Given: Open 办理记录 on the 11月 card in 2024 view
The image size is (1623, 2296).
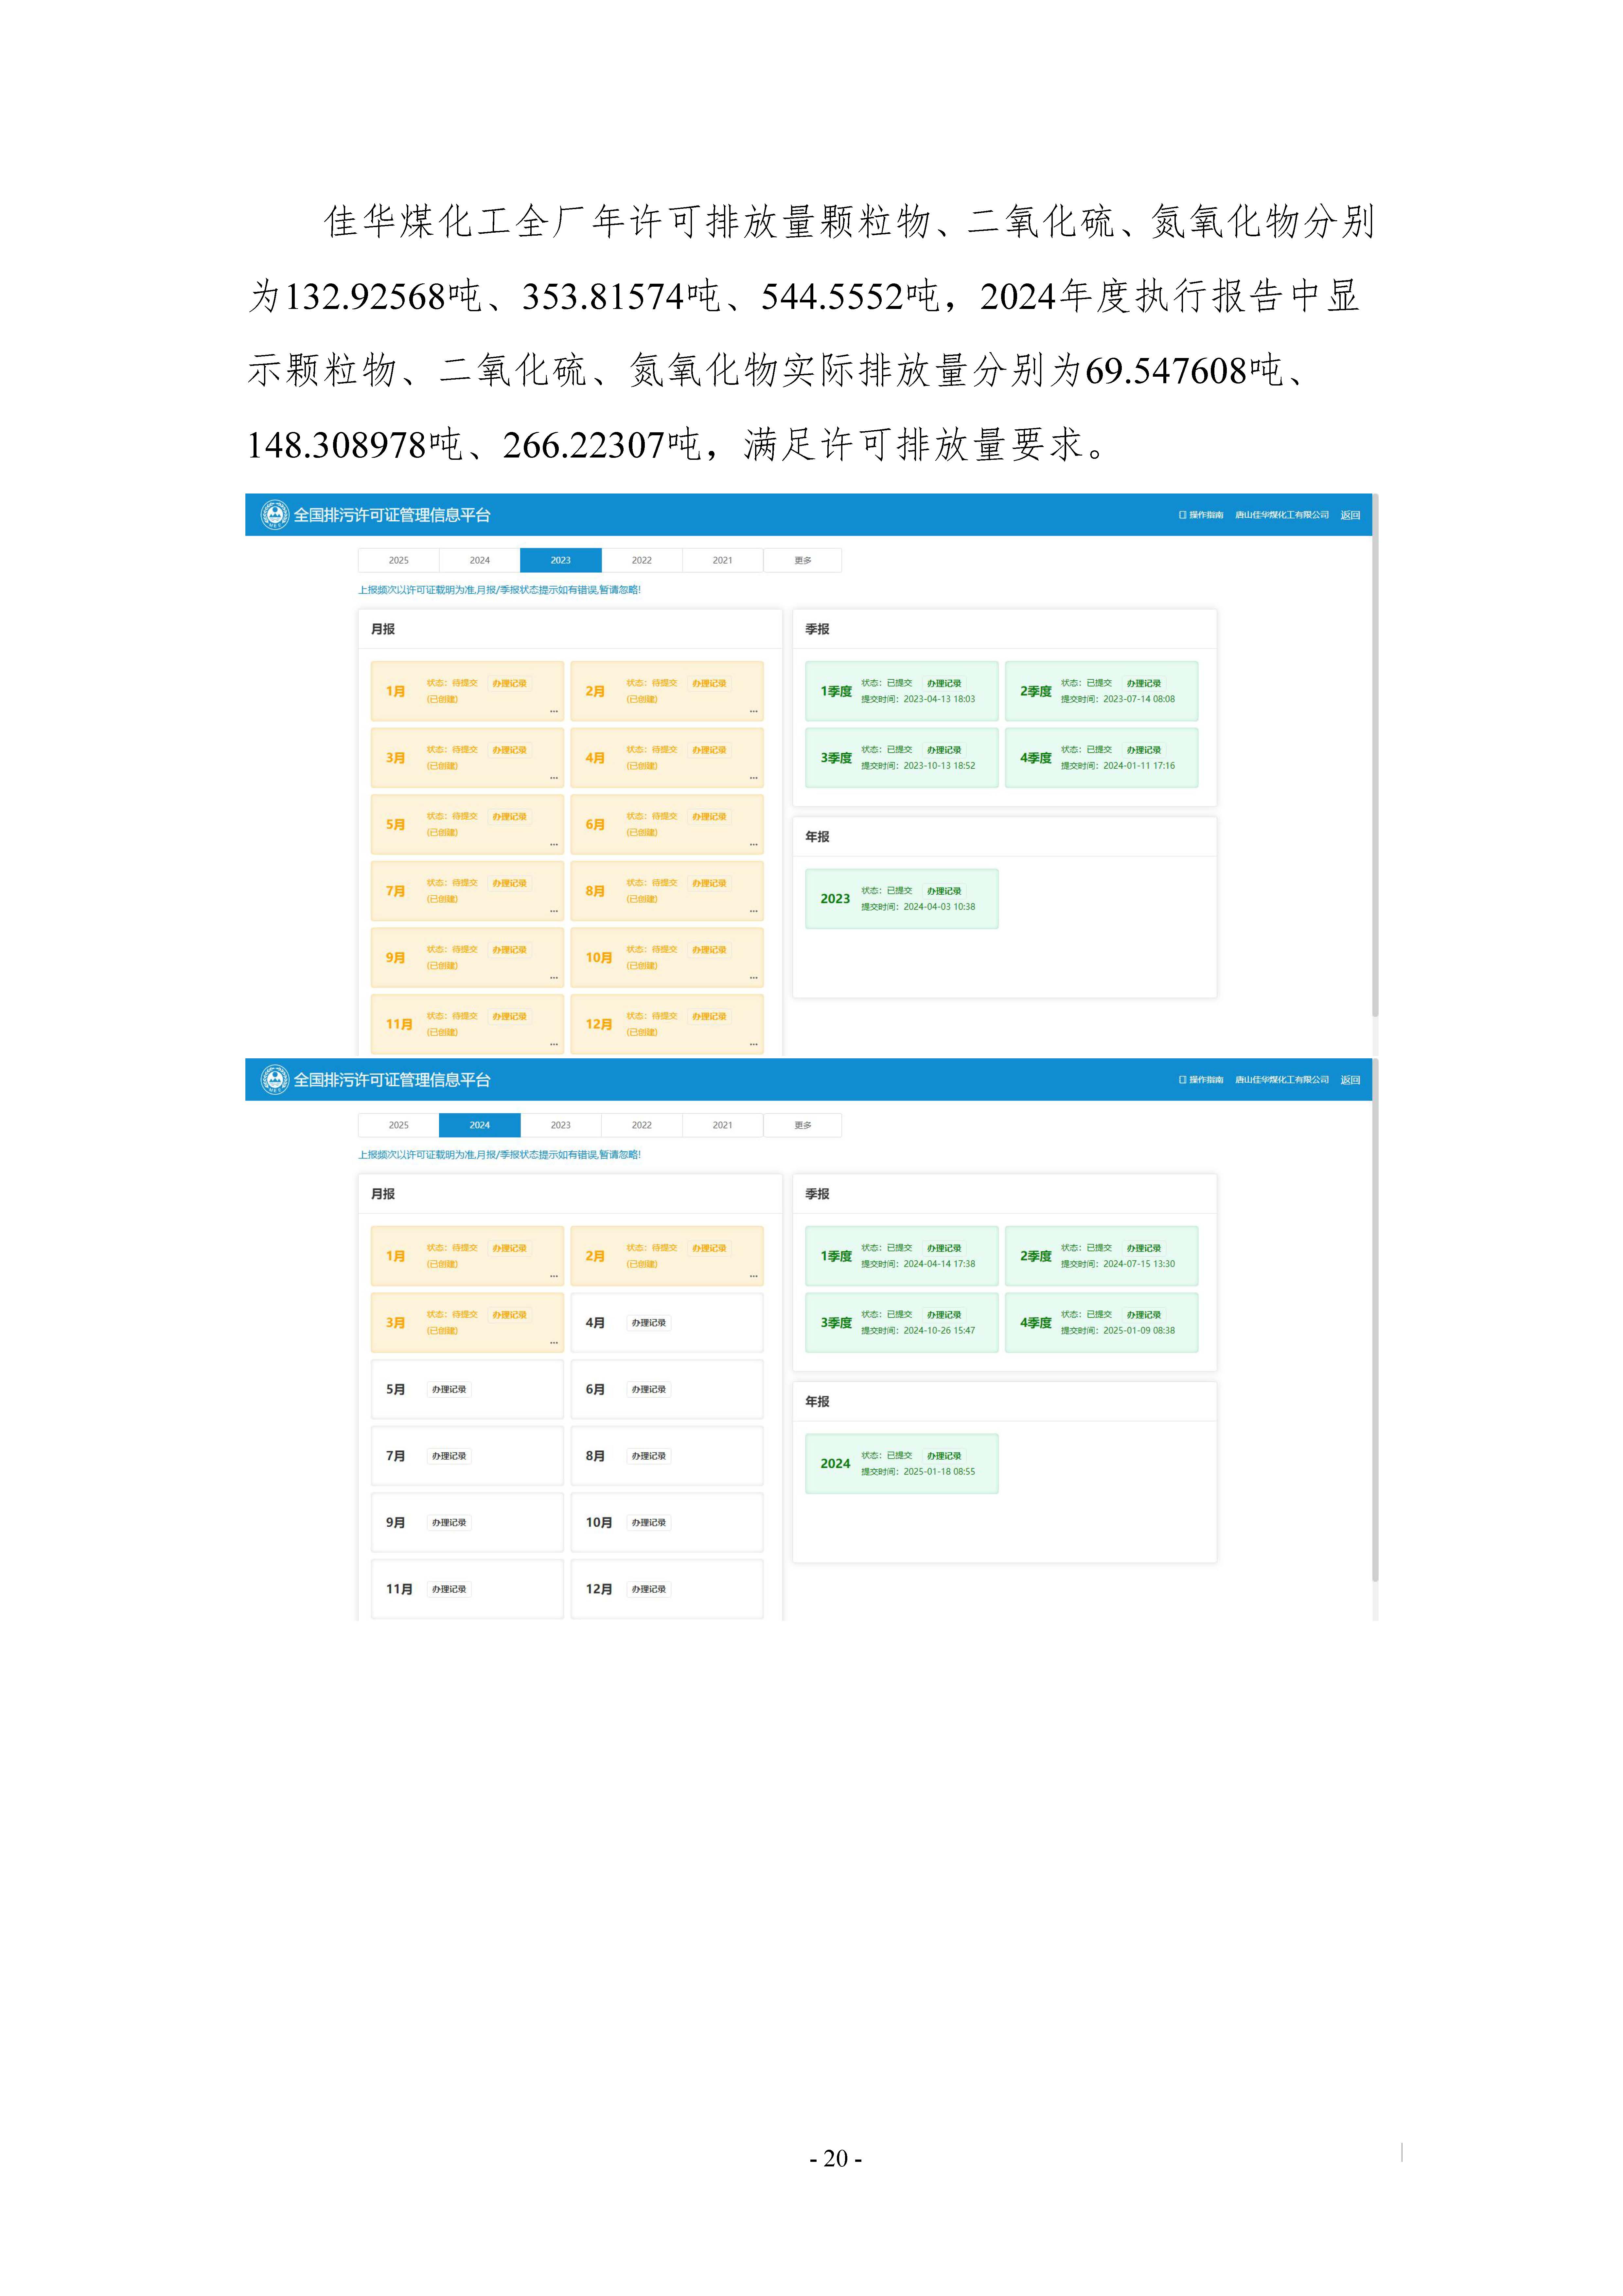Looking at the screenshot, I should click(x=449, y=1589).
